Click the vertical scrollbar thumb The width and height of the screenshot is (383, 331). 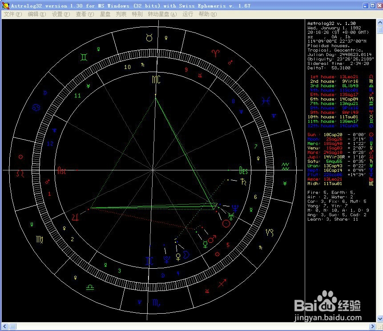[x=380, y=30]
